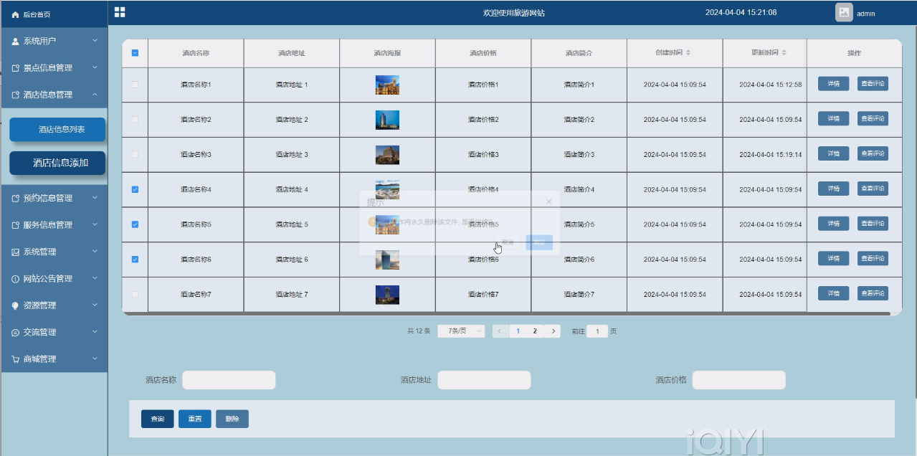The image size is (917, 456).
Task: Click 取消 in the 提示 dialog
Action: point(508,242)
